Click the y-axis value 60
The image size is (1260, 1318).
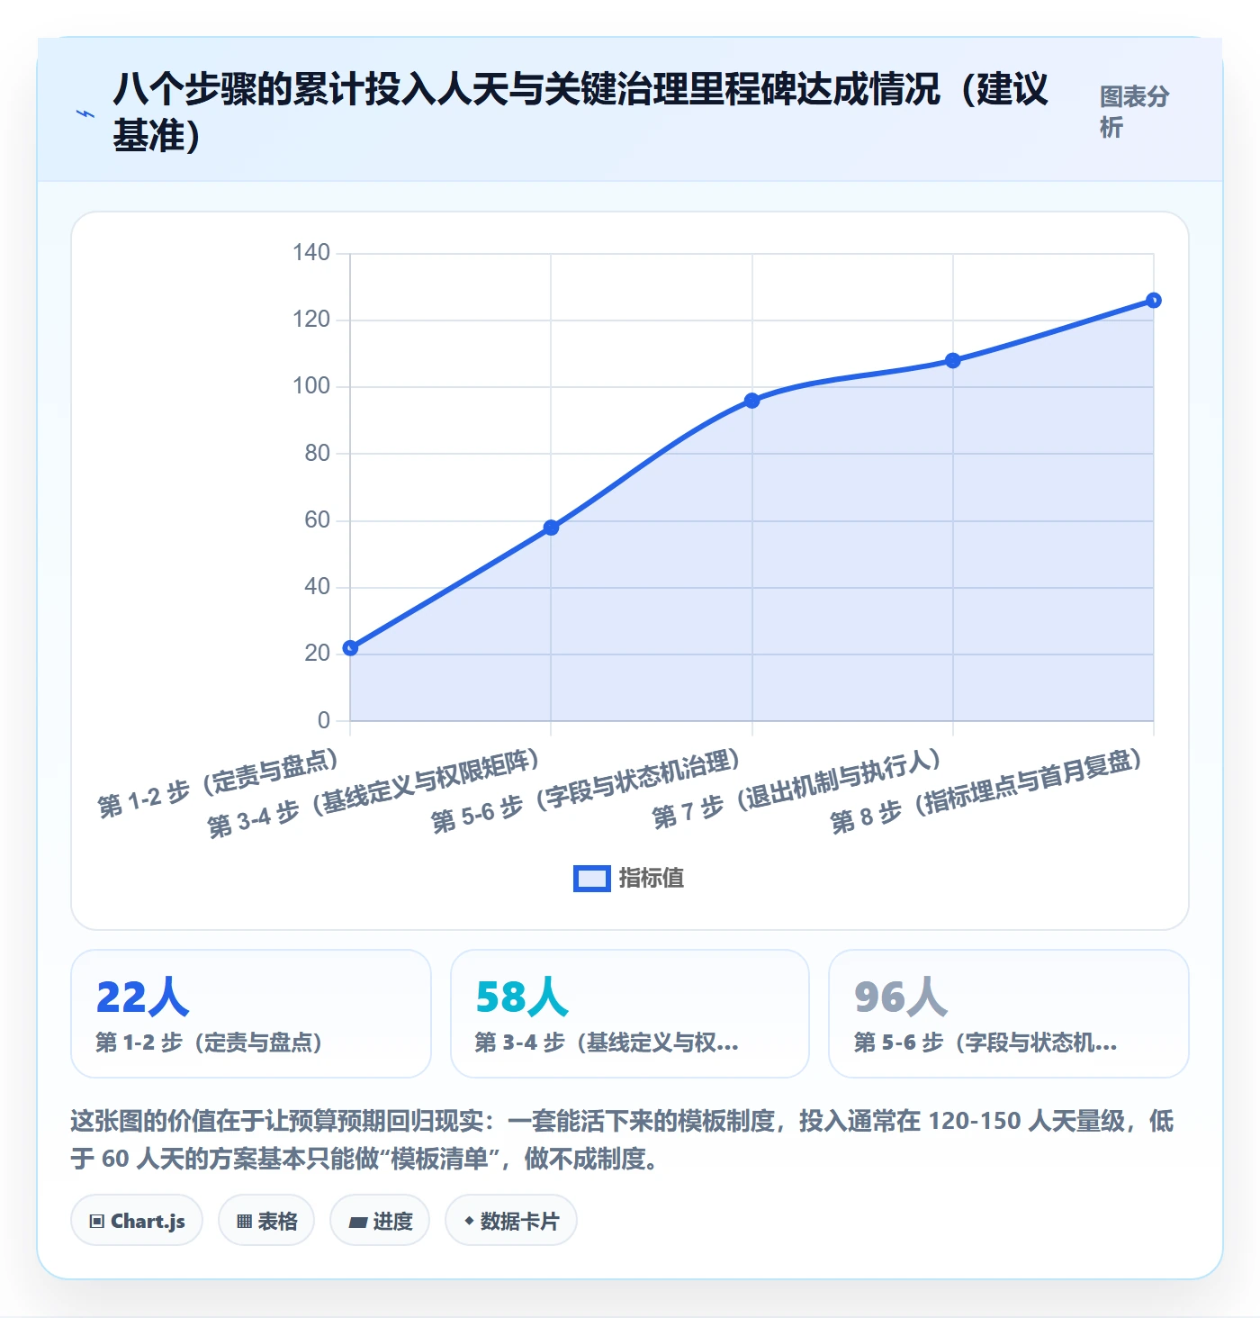point(317,520)
